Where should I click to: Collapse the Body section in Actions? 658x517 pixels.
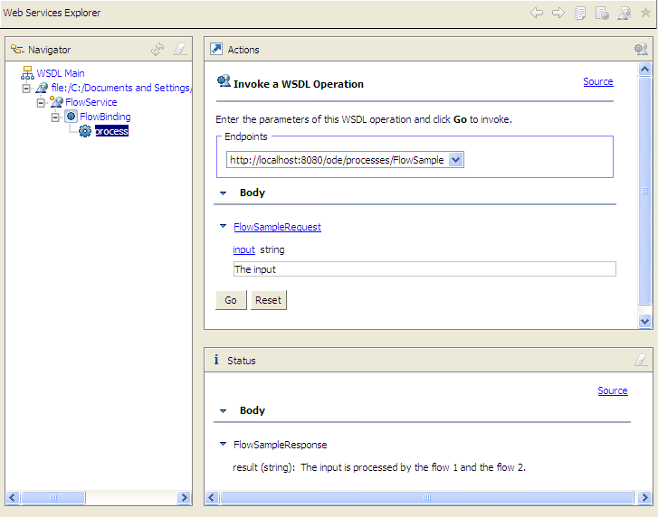tap(223, 193)
